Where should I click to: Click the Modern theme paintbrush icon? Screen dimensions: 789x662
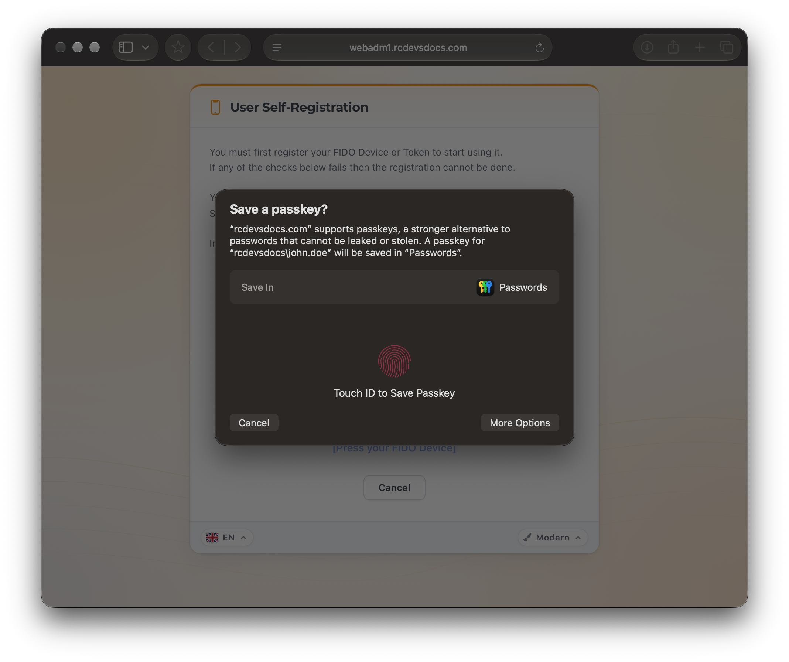click(527, 538)
